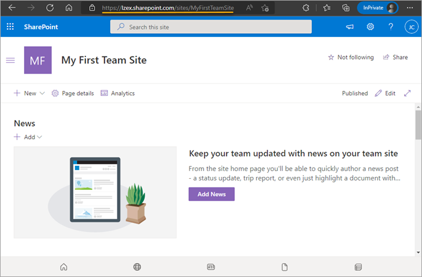422x277 pixels.
Task: Open the megaphone feedback icon in header
Action: [x=349, y=26]
